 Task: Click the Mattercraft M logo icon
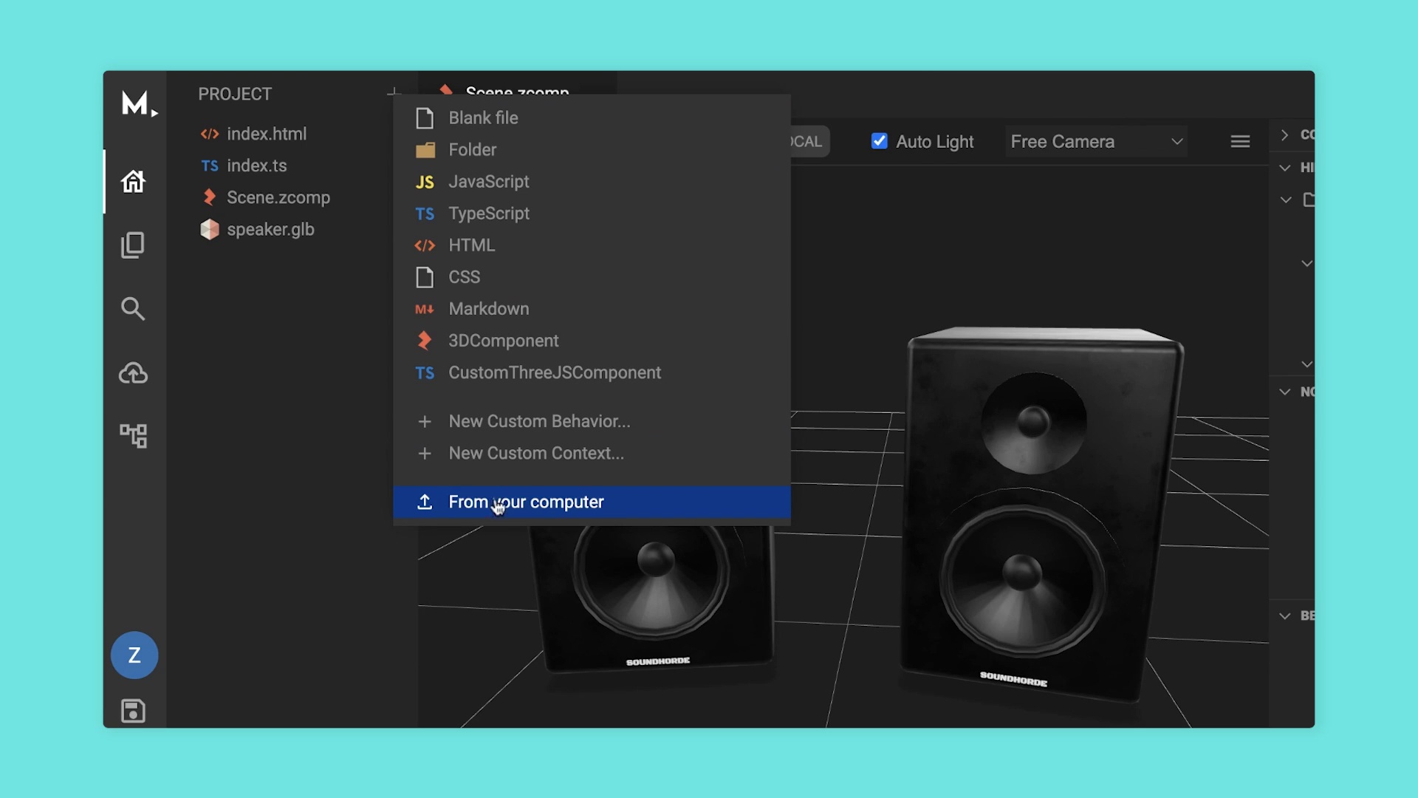click(139, 103)
